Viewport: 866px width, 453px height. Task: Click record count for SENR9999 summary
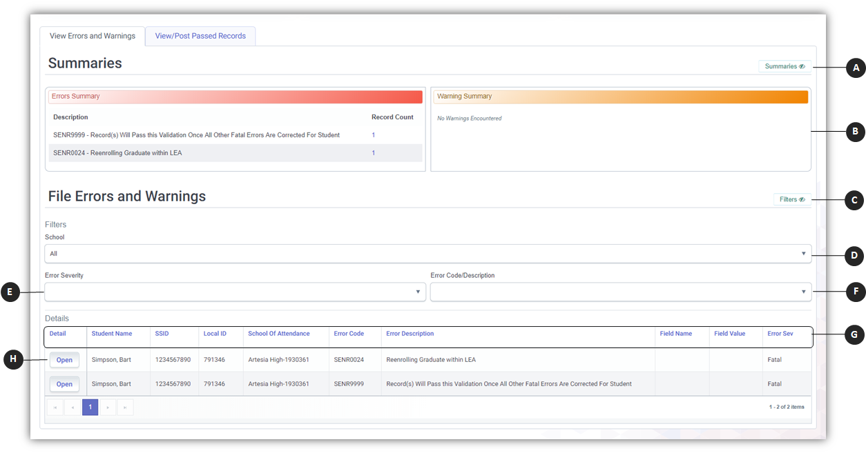374,135
